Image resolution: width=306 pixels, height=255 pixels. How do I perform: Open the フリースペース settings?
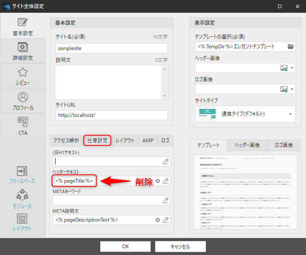point(23,175)
